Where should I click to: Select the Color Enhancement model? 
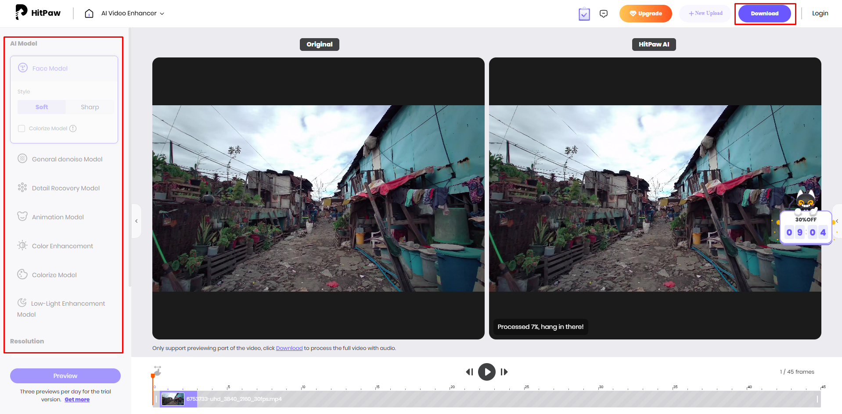coord(62,246)
